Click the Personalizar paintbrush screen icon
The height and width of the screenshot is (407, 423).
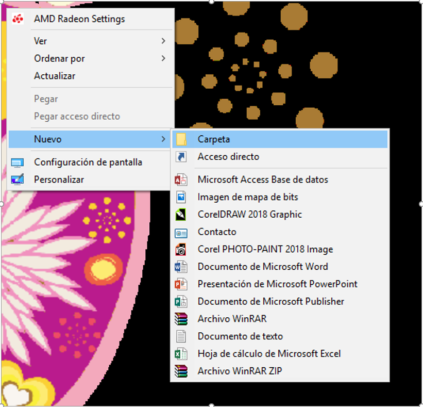click(18, 180)
